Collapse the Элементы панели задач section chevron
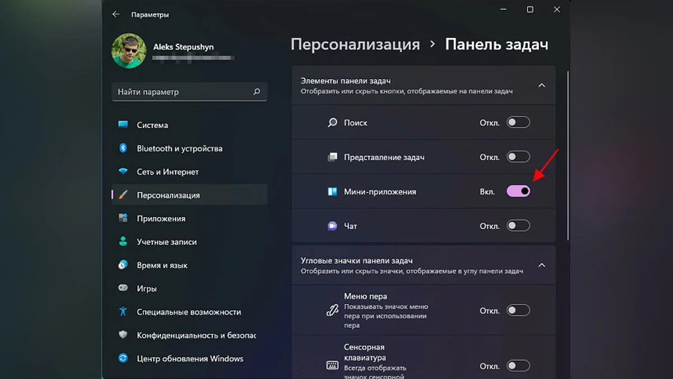Image resolution: width=673 pixels, height=379 pixels. pyautogui.click(x=542, y=85)
